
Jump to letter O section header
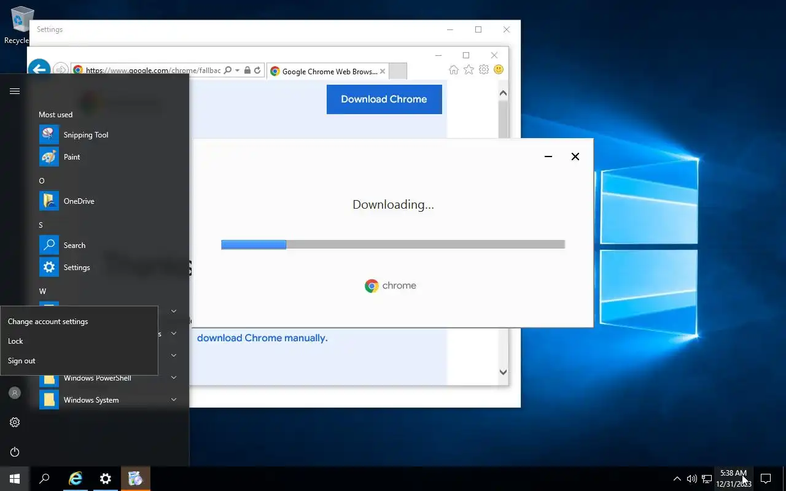click(x=42, y=181)
